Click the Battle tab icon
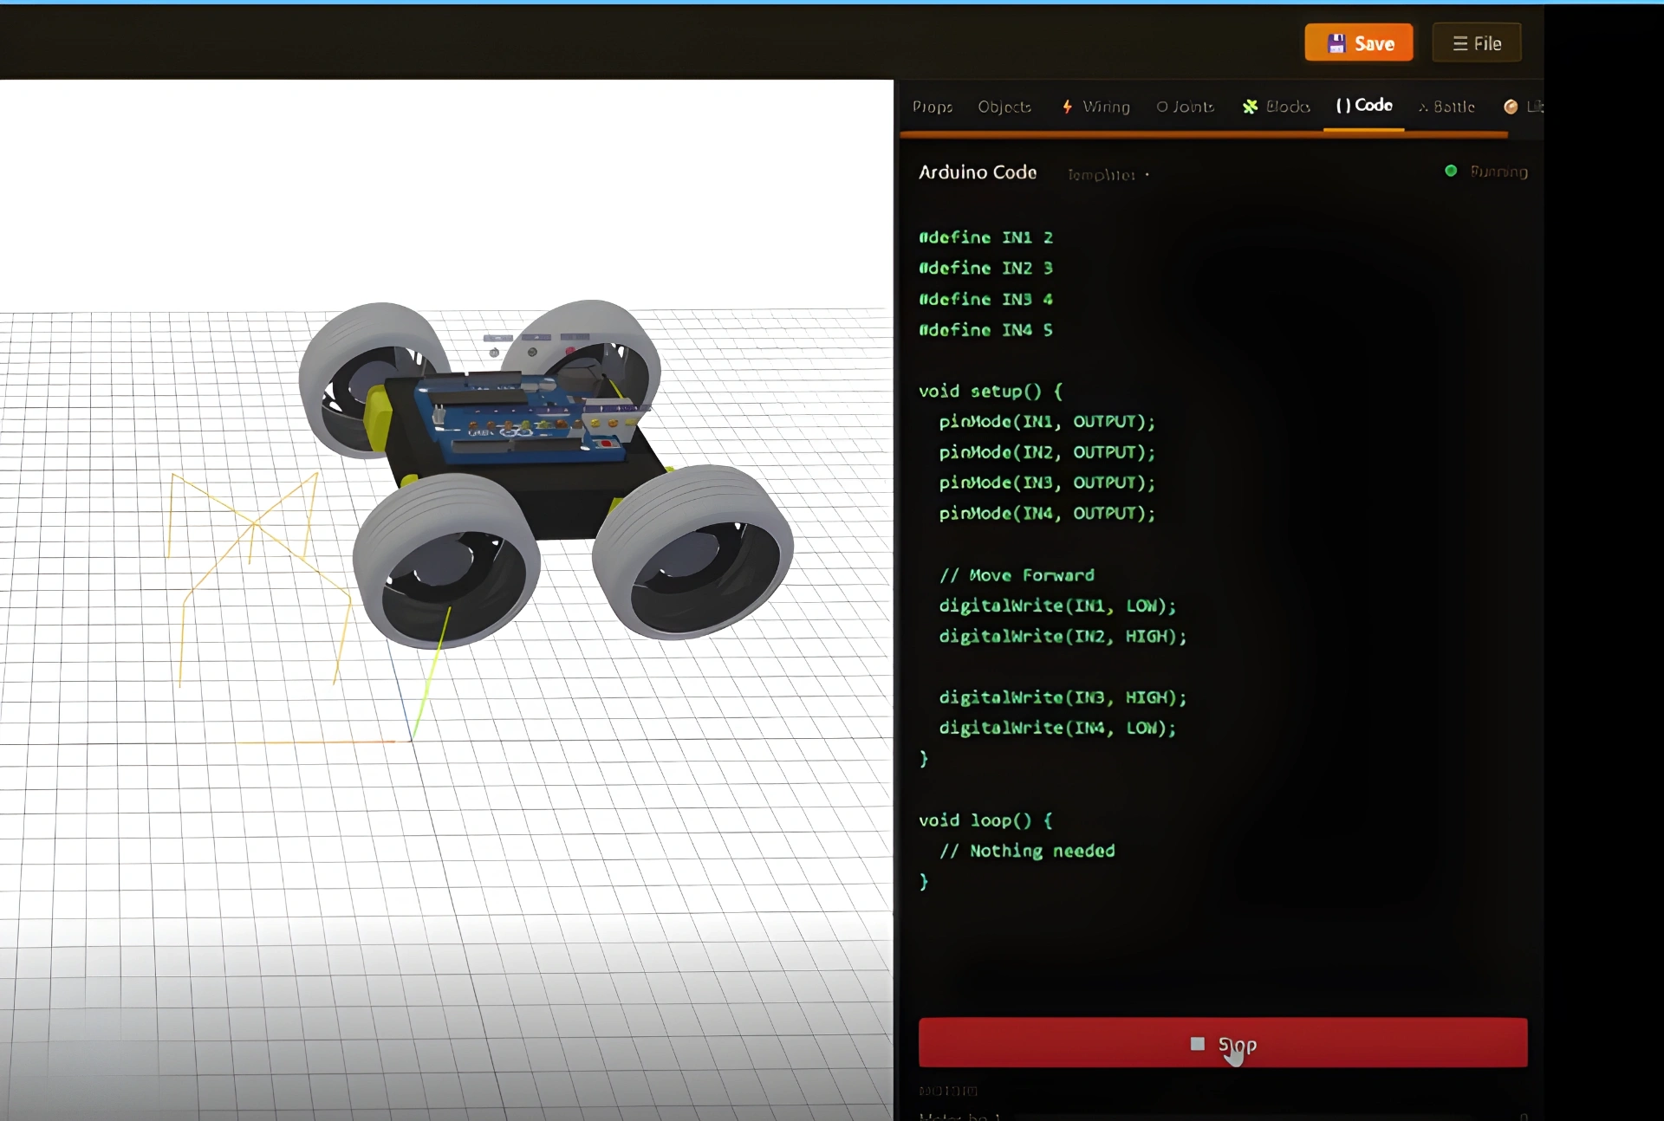The image size is (1664, 1121). click(1423, 107)
